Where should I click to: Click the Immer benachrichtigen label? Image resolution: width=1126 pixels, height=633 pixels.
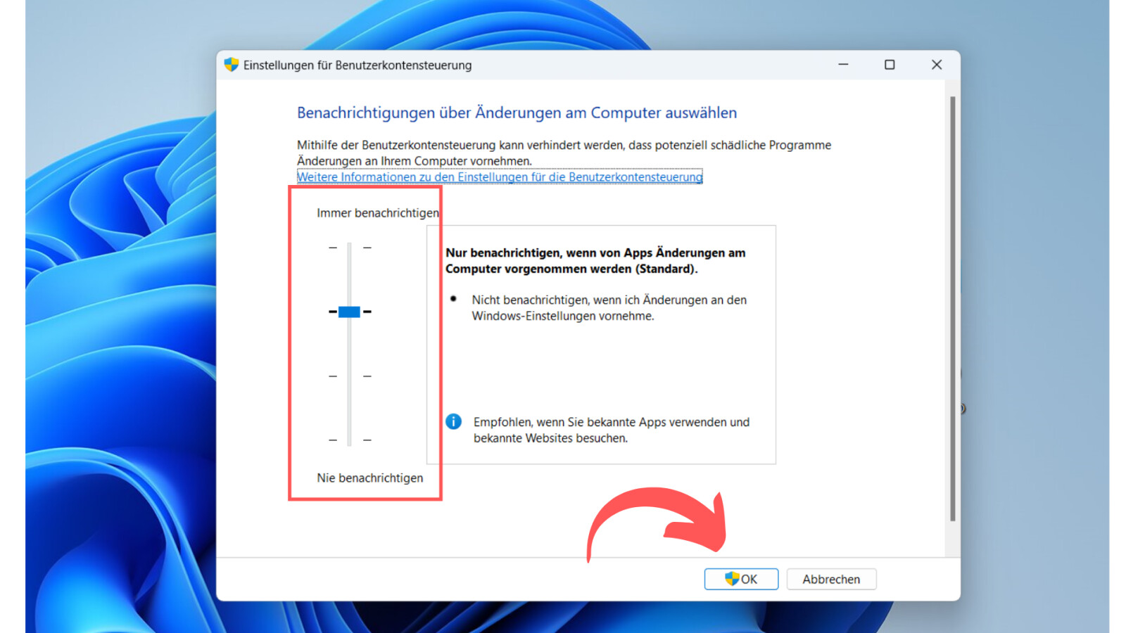pyautogui.click(x=377, y=212)
